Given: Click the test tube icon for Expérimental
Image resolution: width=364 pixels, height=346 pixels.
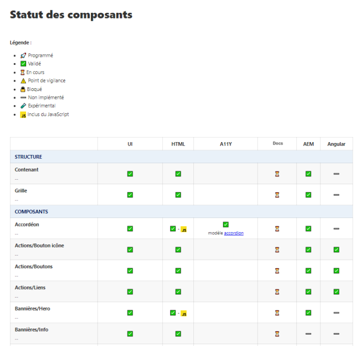Looking at the screenshot, I should pos(23,106).
